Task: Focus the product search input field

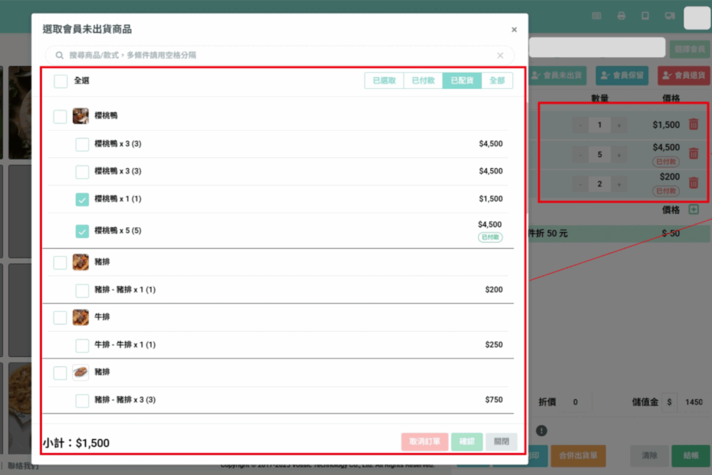Action: [280, 56]
